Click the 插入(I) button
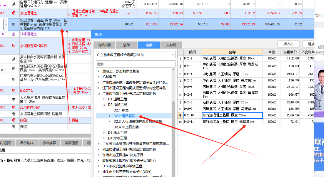 [x=288, y=44]
